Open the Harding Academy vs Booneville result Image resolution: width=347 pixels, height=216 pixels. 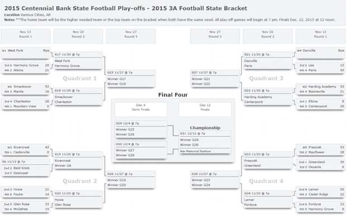(321, 89)
